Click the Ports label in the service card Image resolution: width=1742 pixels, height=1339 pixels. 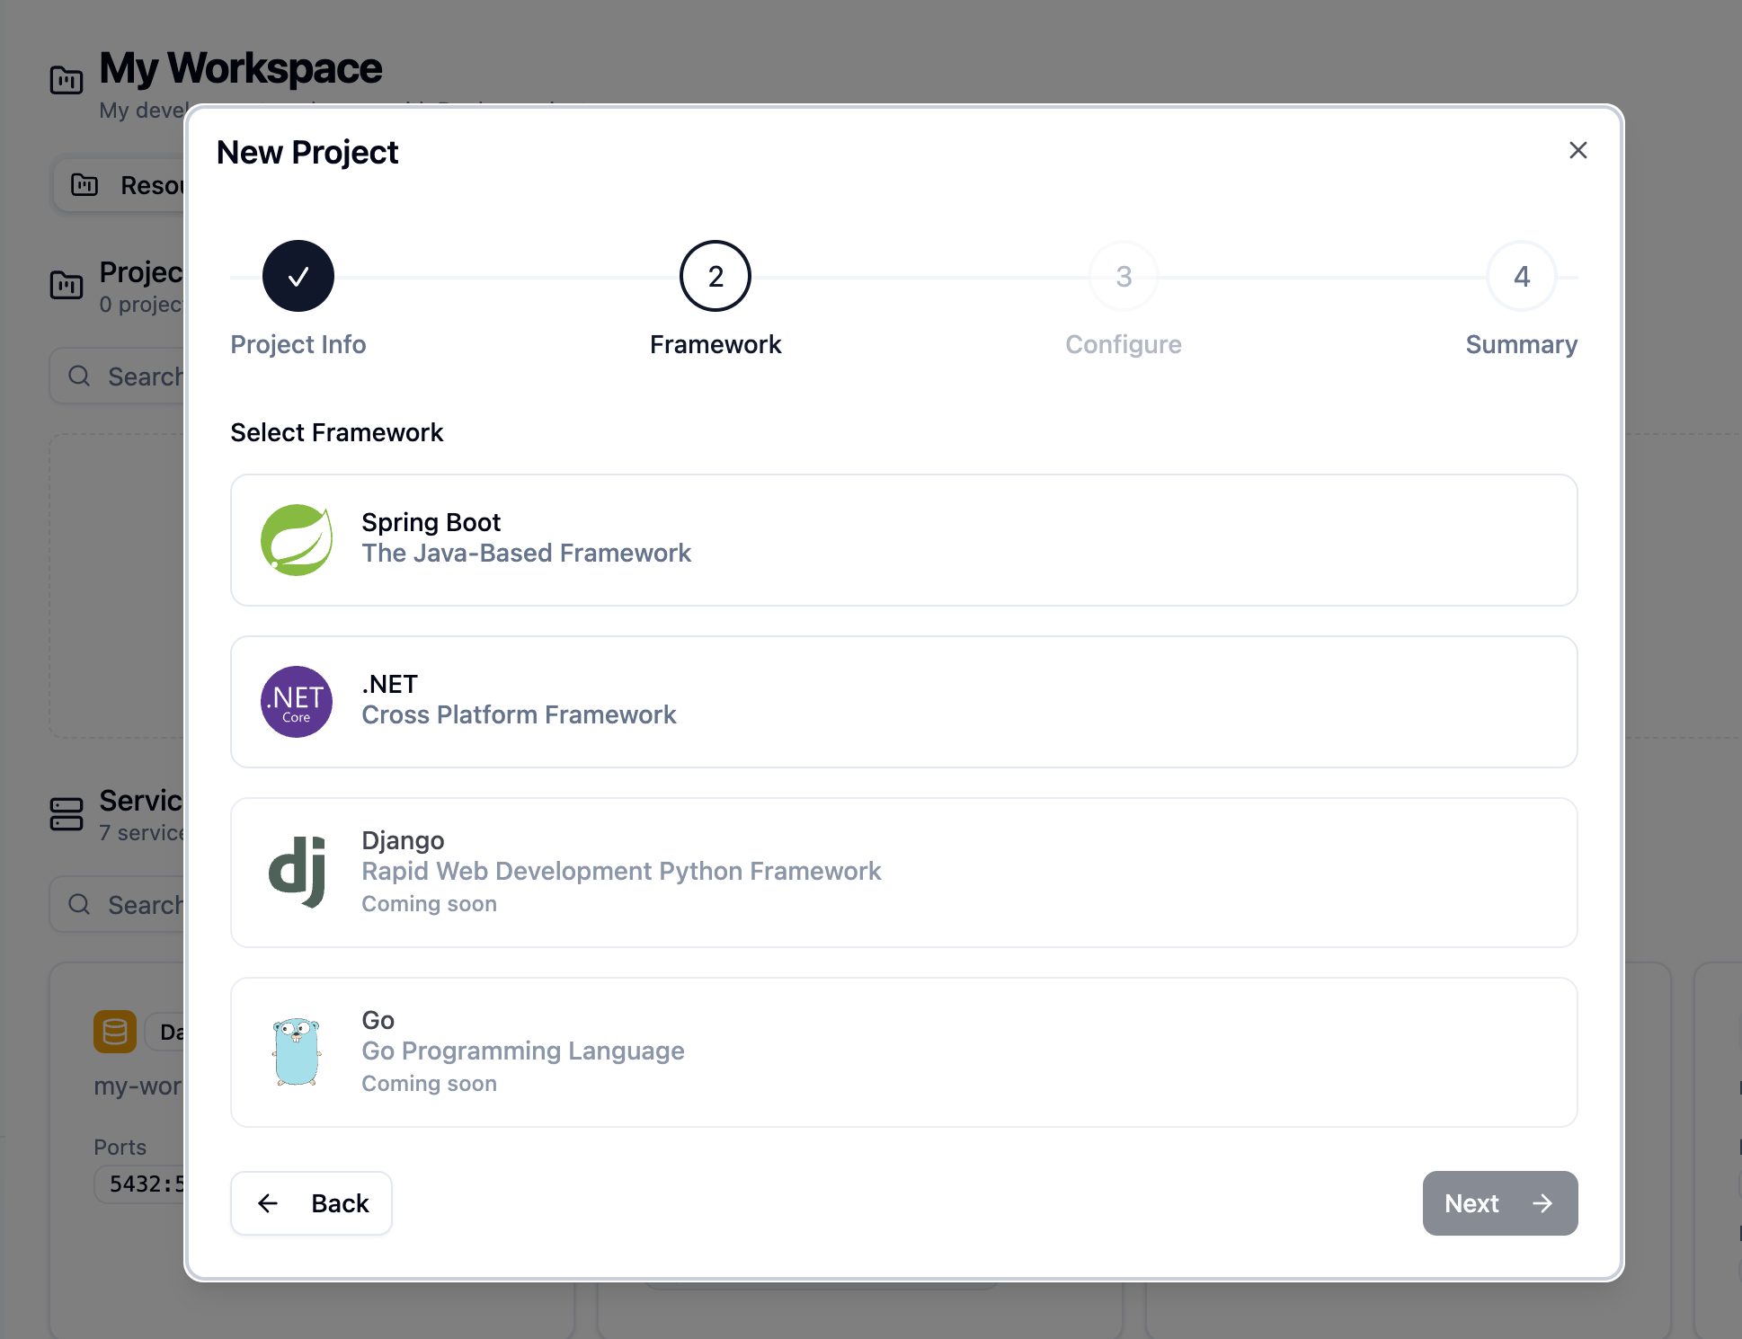[x=120, y=1147]
